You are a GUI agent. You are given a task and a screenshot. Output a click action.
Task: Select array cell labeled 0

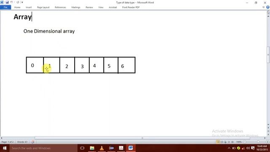(35, 65)
